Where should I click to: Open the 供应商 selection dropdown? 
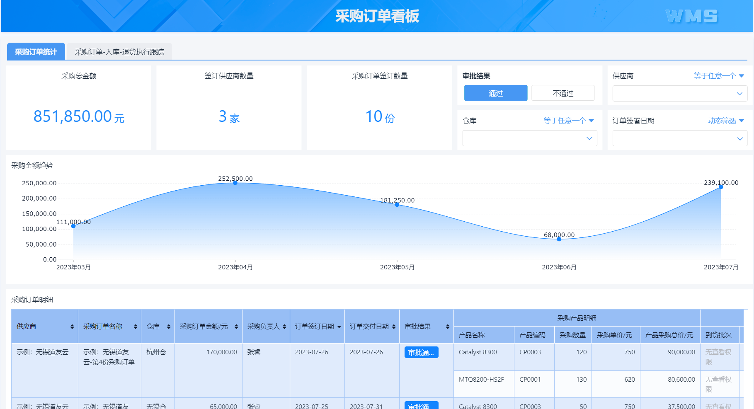[x=679, y=93]
